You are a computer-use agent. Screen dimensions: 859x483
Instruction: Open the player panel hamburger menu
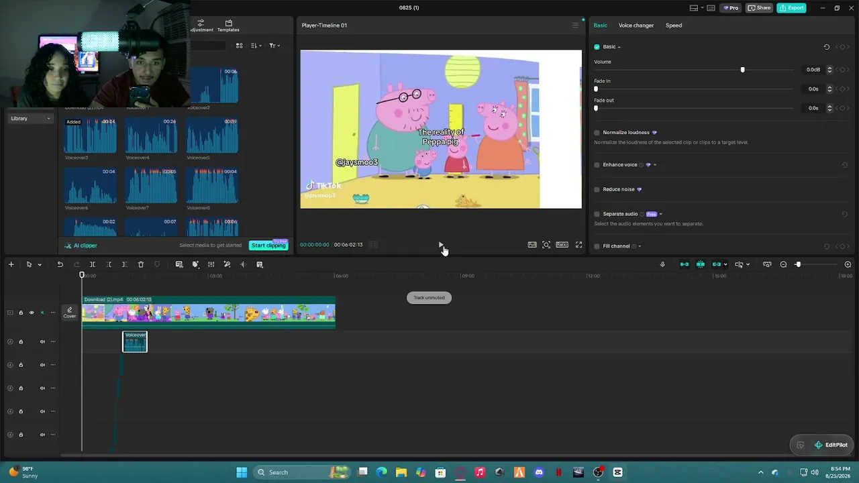pos(575,25)
